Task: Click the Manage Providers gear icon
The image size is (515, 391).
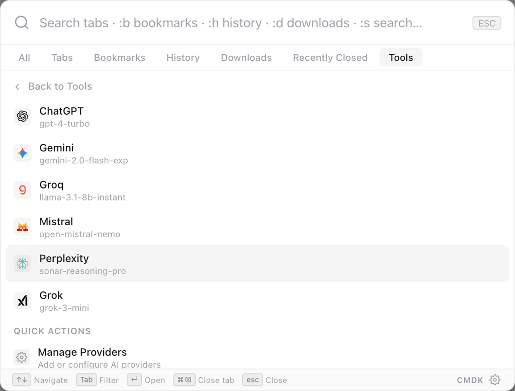Action: 22,357
